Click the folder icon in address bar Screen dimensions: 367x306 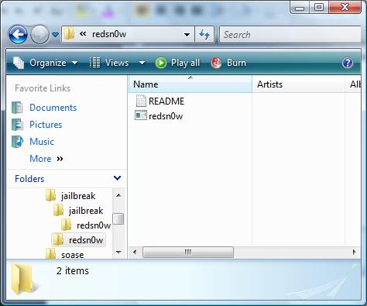pos(69,34)
